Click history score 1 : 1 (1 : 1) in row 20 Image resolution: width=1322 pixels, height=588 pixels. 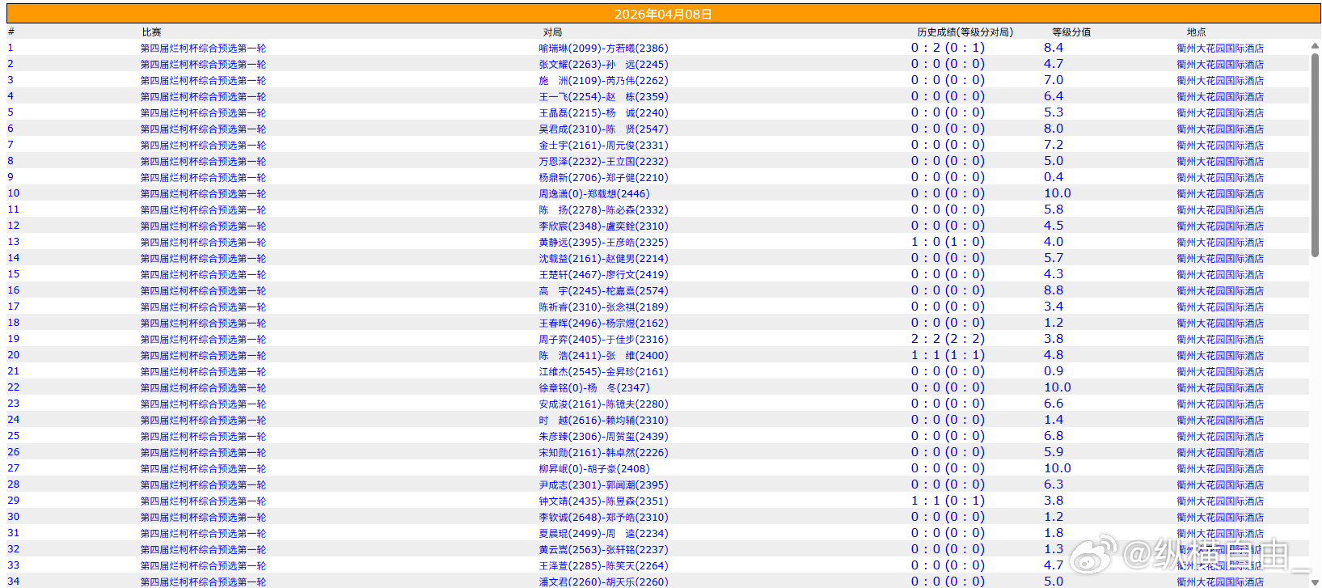click(x=948, y=355)
